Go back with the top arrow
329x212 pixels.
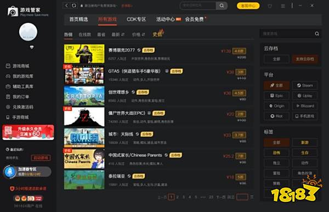point(66,5)
